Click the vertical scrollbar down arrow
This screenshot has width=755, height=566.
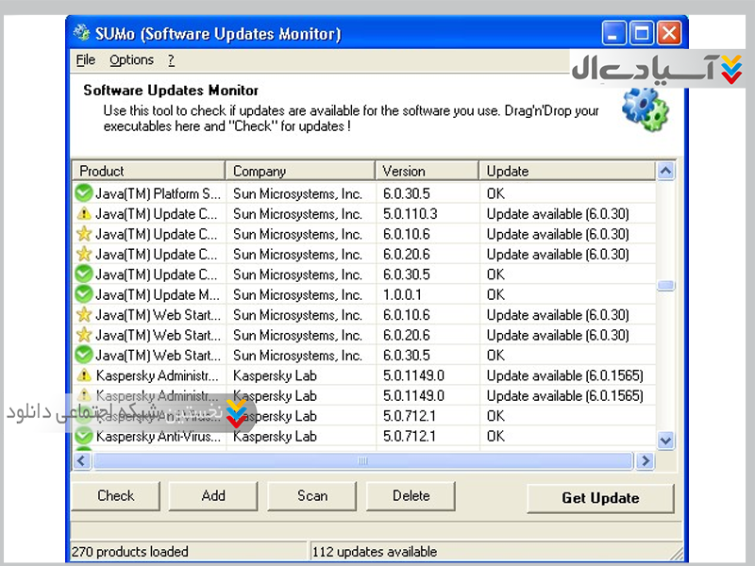pos(665,441)
